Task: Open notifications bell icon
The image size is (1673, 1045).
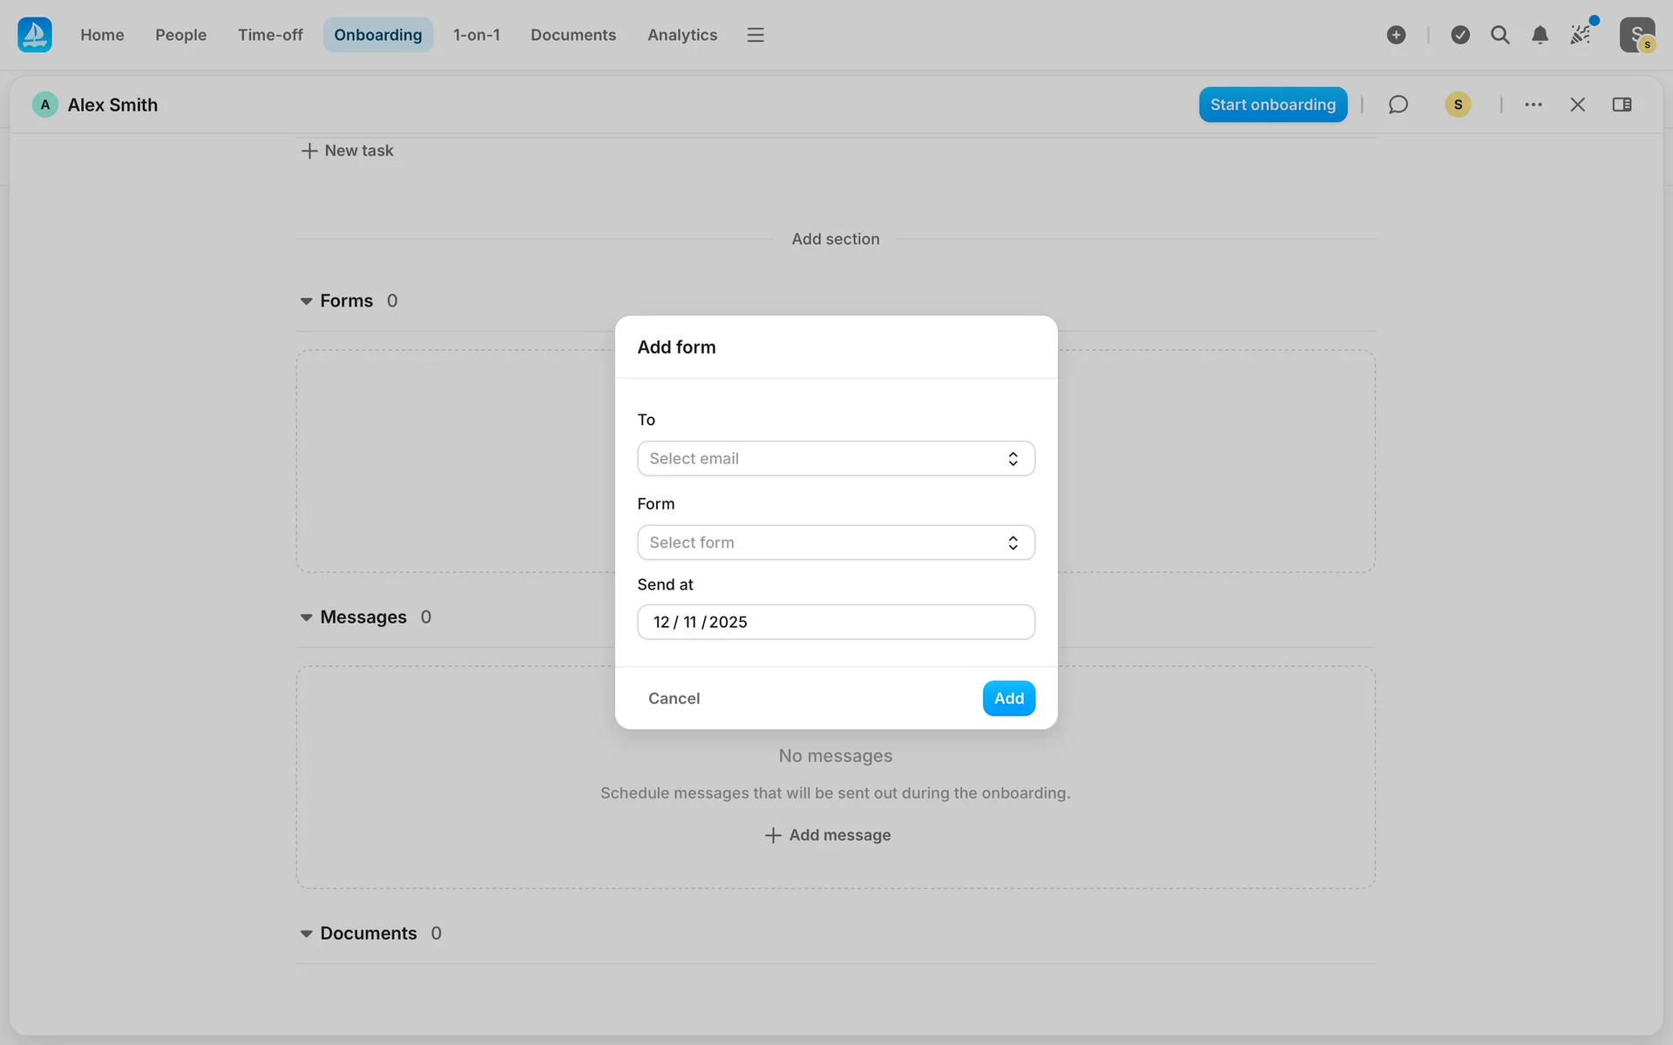Action: (x=1540, y=35)
